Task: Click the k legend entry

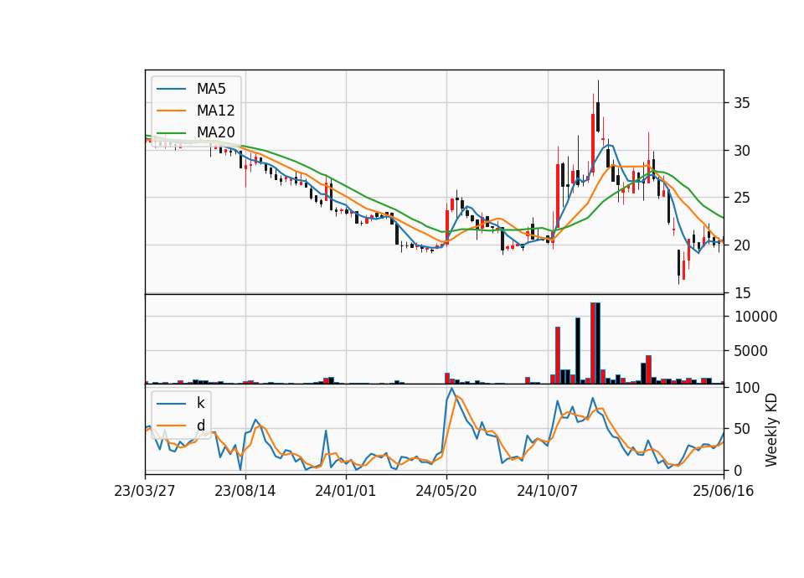Action: click(200, 403)
